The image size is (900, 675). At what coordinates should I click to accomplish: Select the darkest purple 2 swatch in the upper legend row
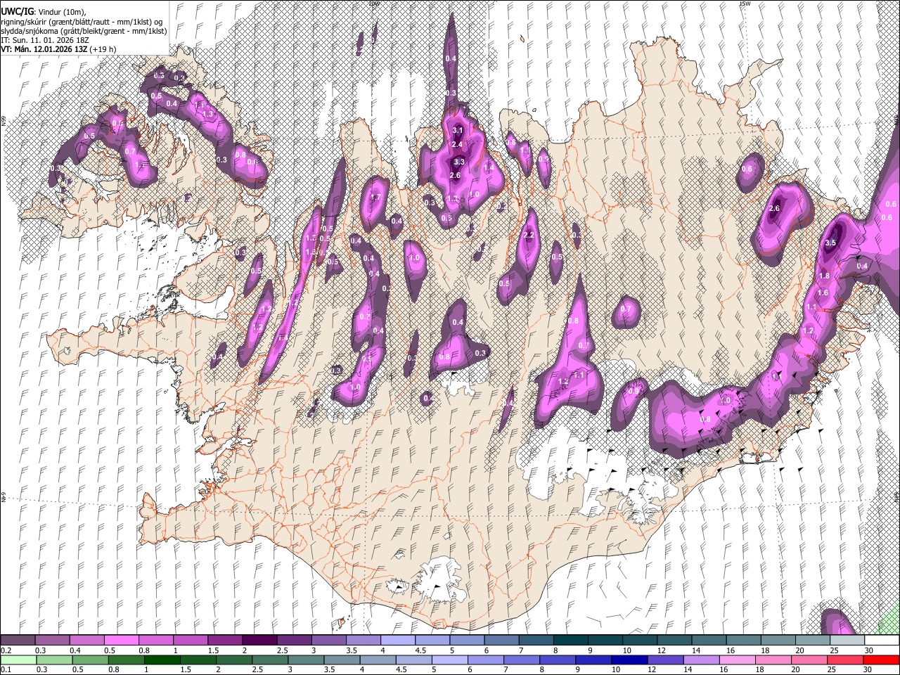(x=259, y=641)
